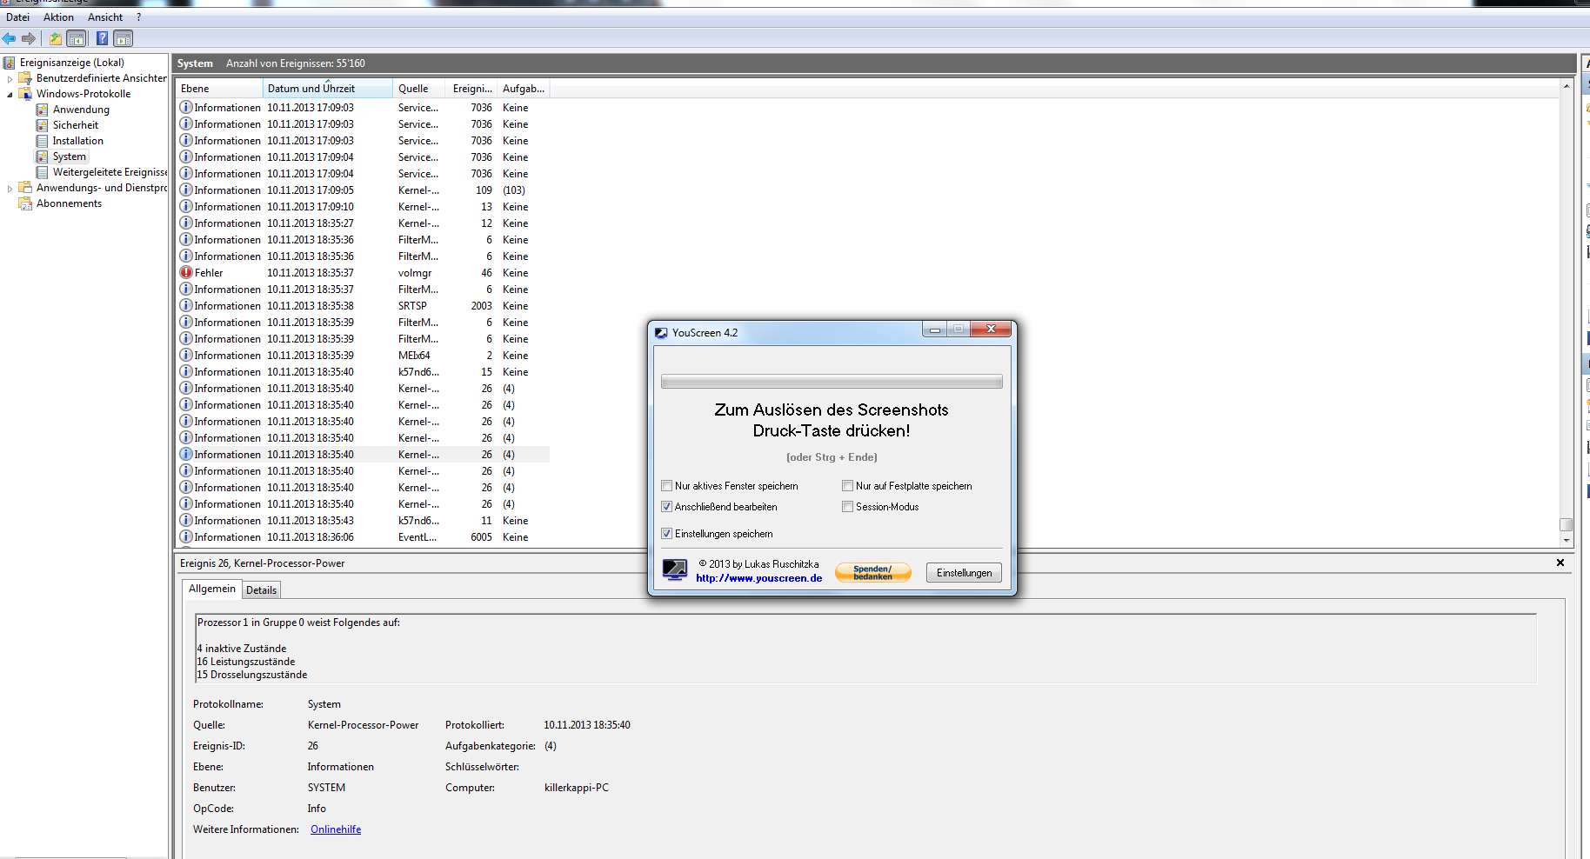Select Anwendung log in the tree
The height and width of the screenshot is (859, 1590).
point(81,110)
